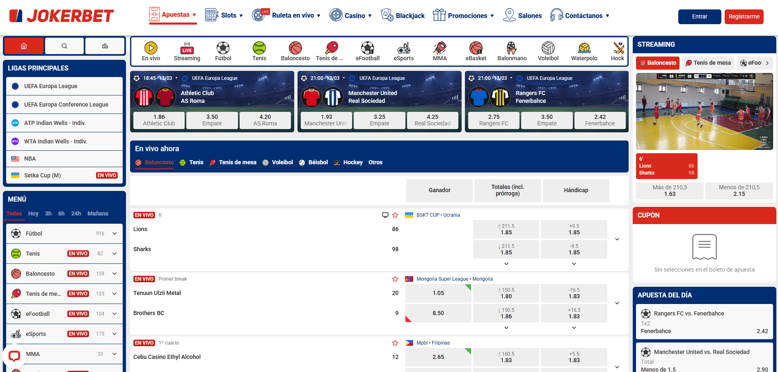This screenshot has width=778, height=372.
Task: Open the statistics bar chart icon
Action: (x=105, y=46)
